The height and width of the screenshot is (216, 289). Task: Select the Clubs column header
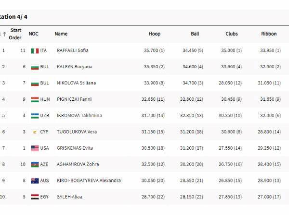232,34
